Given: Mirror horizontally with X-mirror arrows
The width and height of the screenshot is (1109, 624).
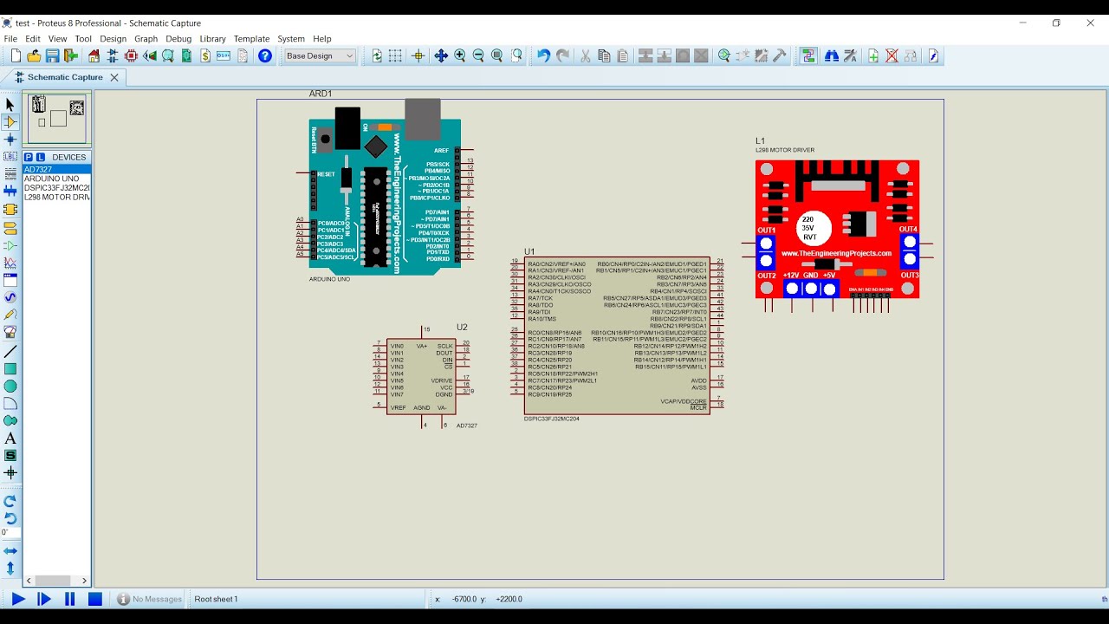Looking at the screenshot, I should 10,551.
